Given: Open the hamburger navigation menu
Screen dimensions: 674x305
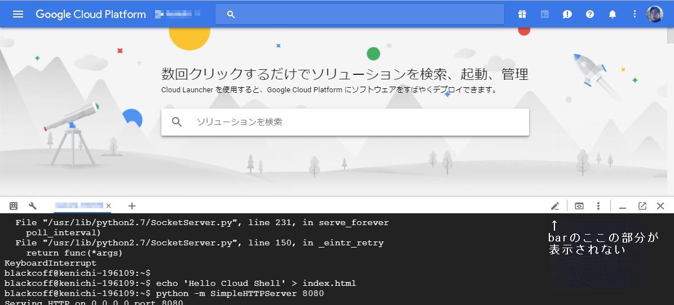Looking at the screenshot, I should pos(18,14).
